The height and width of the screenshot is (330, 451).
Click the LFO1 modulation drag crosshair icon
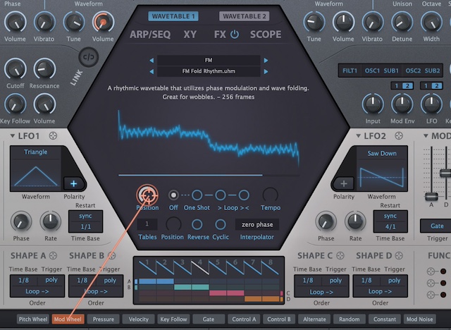53,135
